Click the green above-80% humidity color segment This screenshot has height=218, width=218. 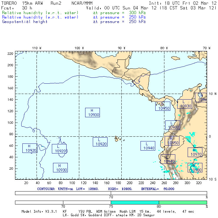point(183,202)
